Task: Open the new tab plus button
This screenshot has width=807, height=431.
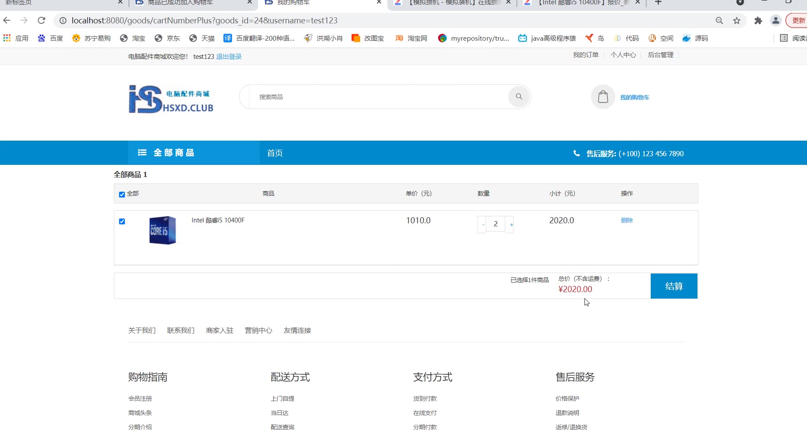Action: [x=658, y=3]
